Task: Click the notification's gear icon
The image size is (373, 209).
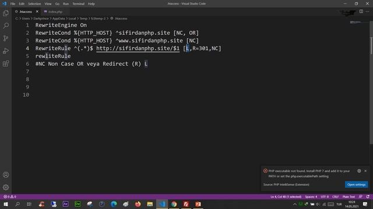Action: coord(359,171)
